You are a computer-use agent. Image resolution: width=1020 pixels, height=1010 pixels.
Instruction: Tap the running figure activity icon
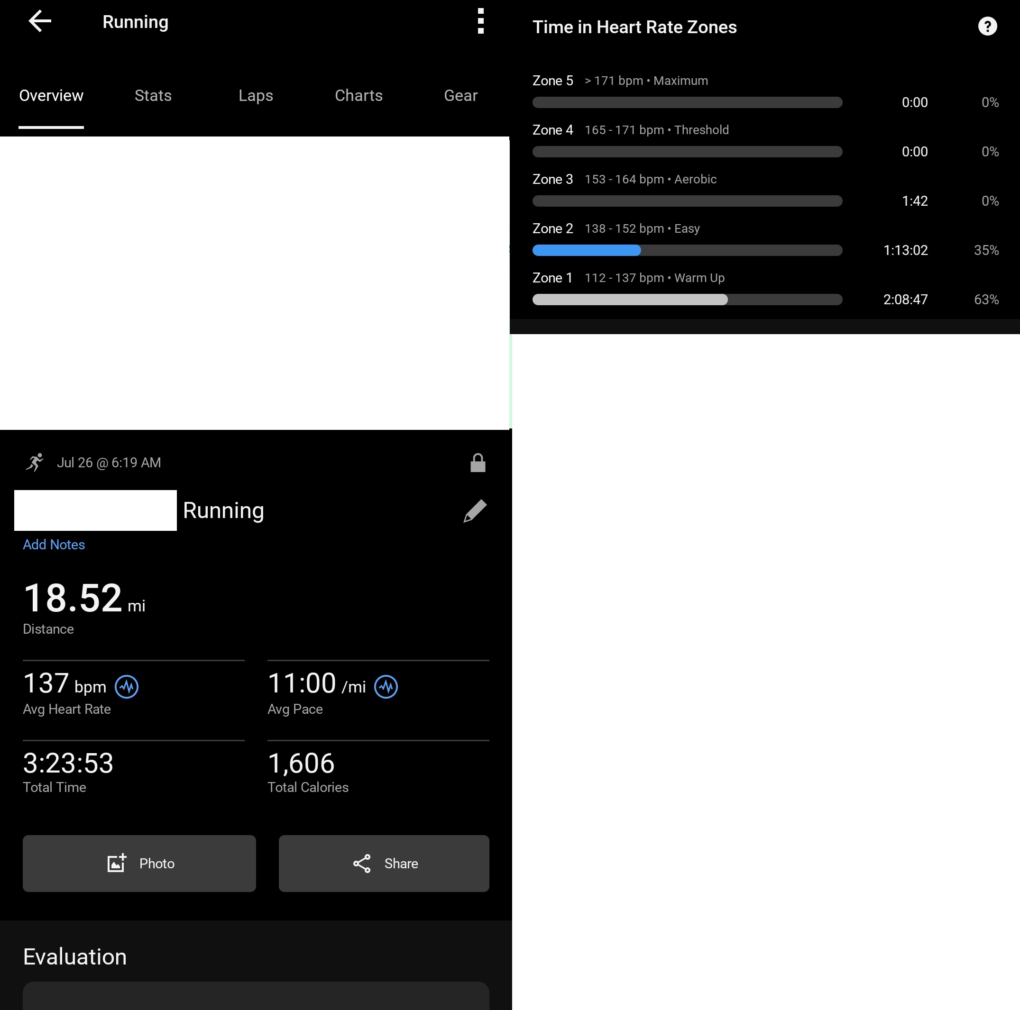click(34, 463)
